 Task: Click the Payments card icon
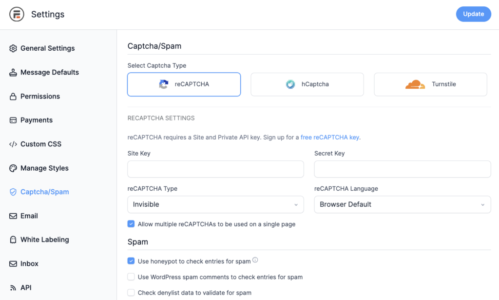tap(13, 120)
